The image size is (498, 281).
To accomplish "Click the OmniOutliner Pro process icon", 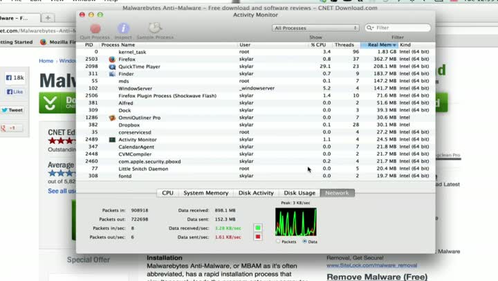I will pos(112,118).
